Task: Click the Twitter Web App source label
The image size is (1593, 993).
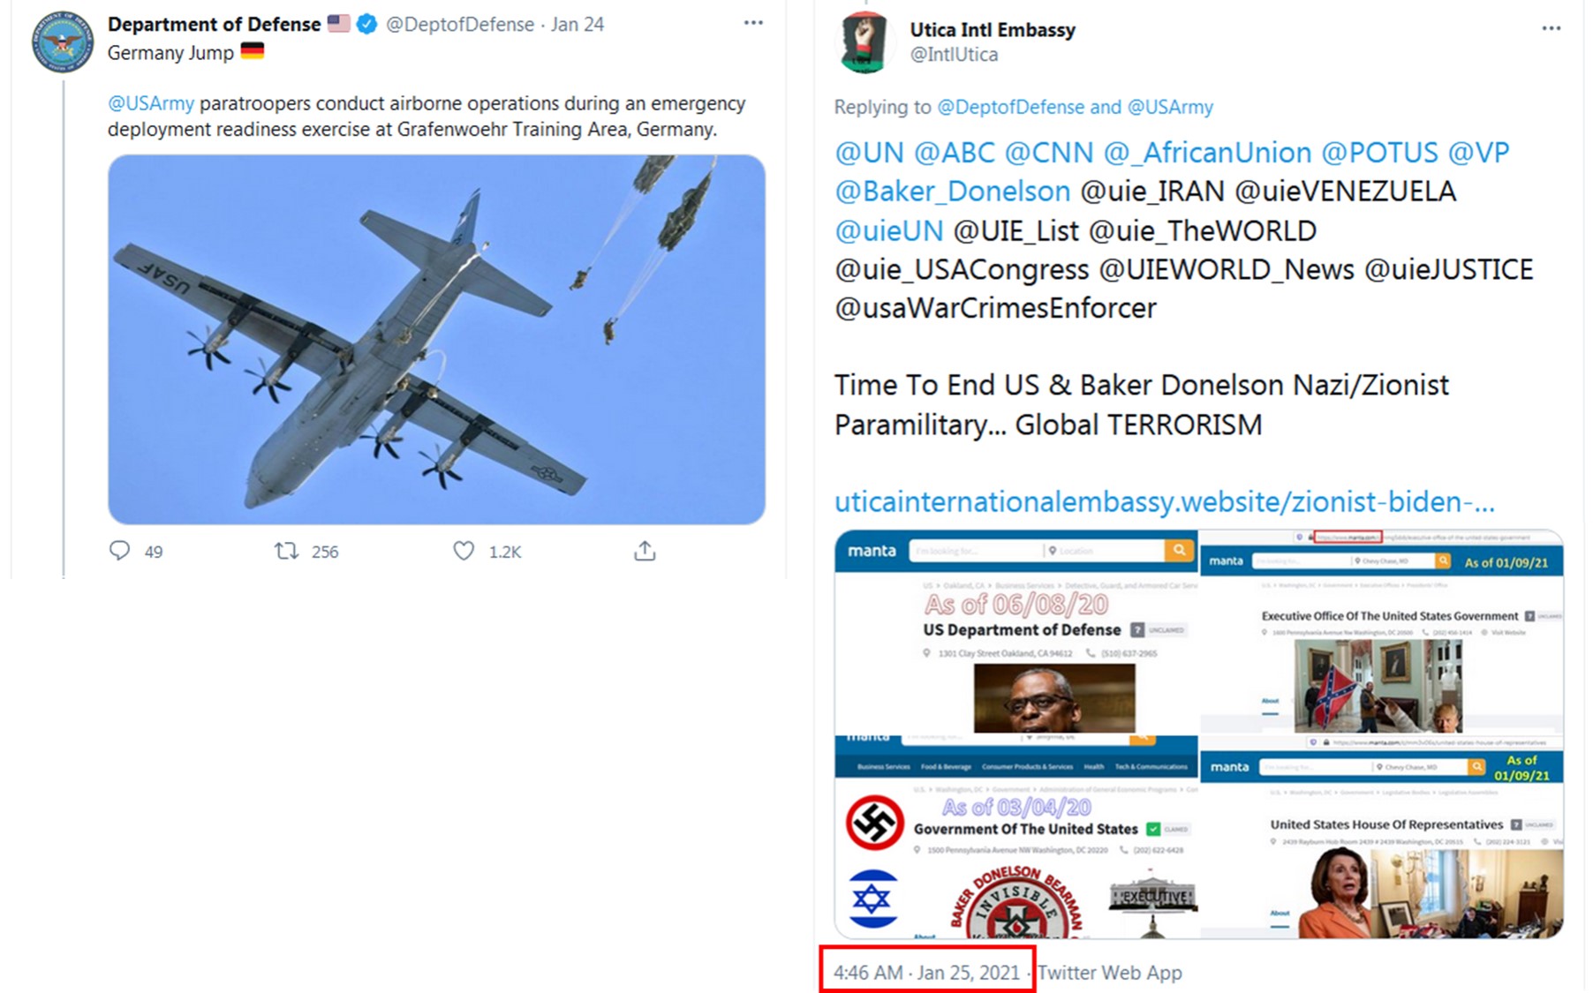Action: (1110, 972)
